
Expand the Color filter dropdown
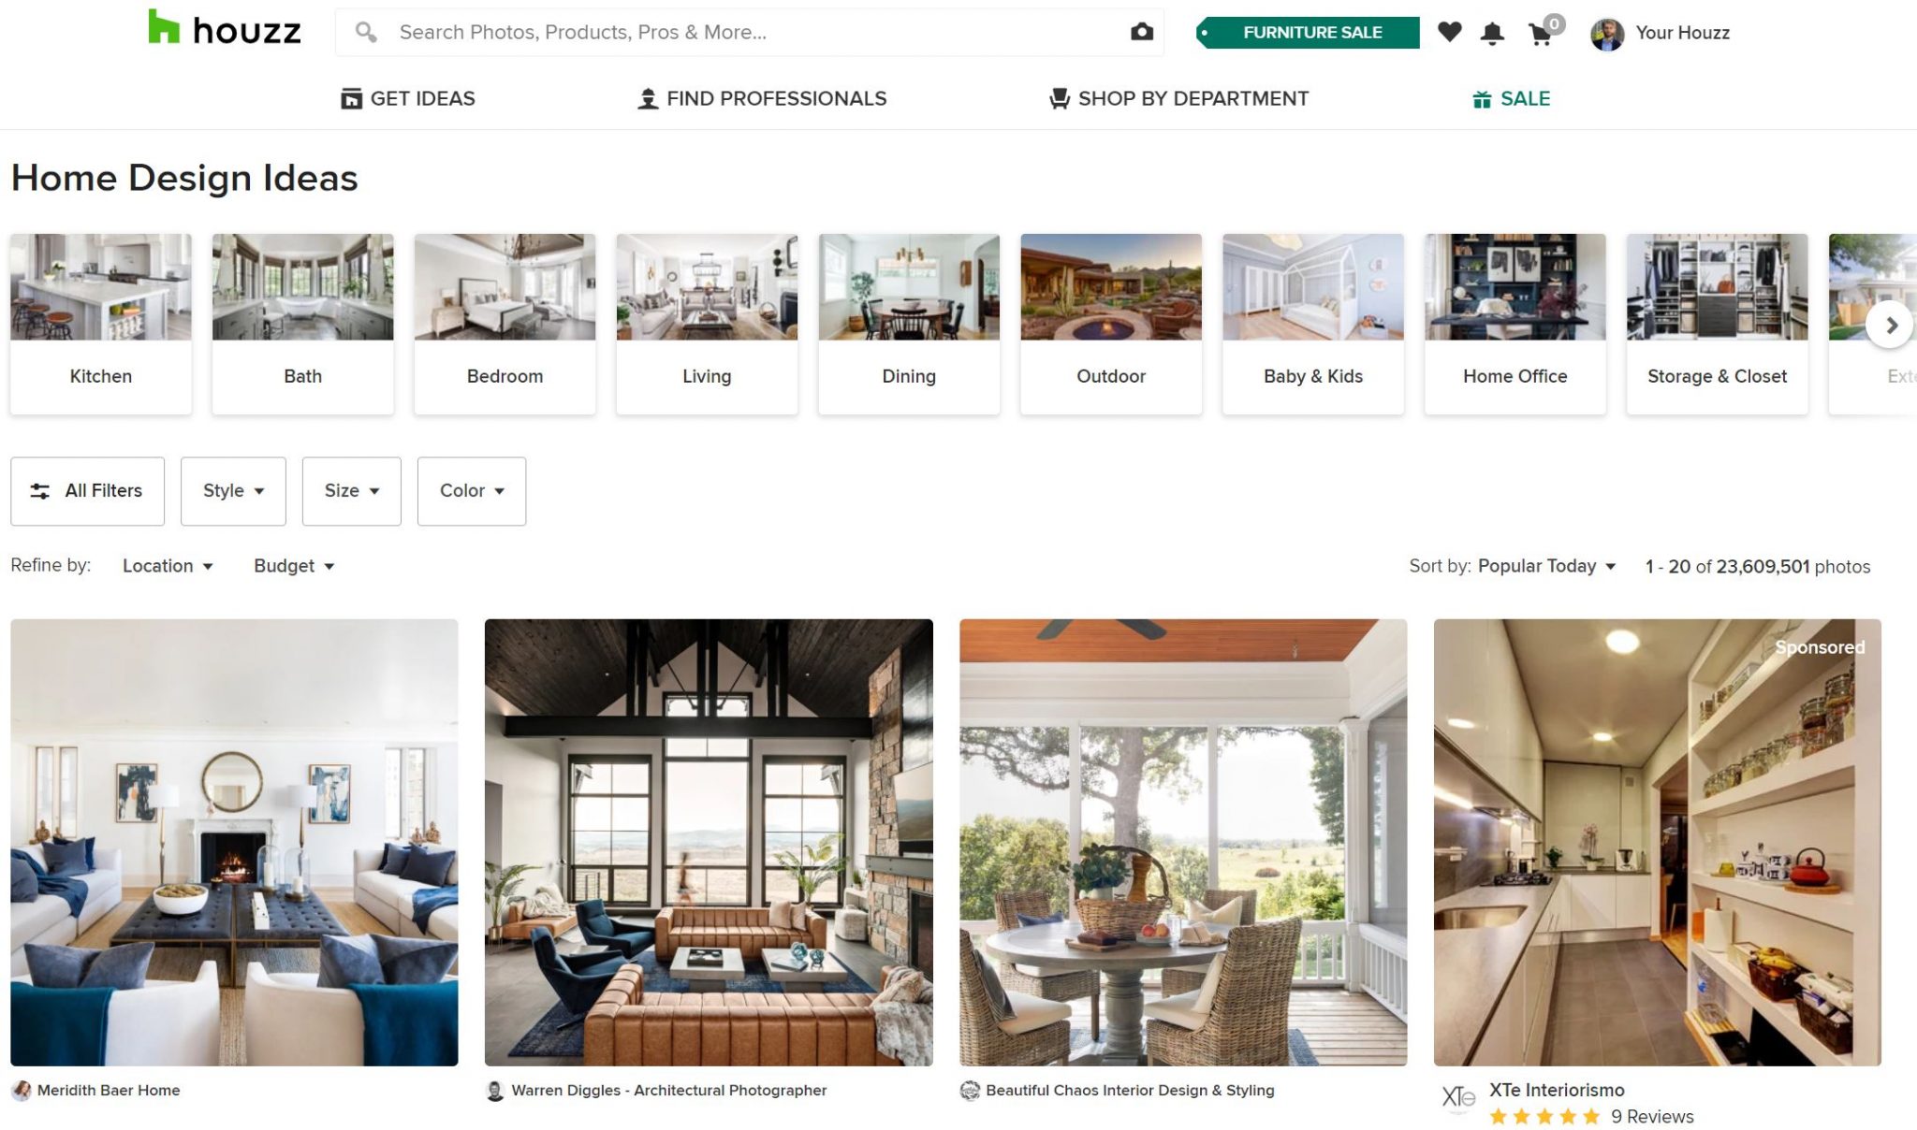coord(471,489)
